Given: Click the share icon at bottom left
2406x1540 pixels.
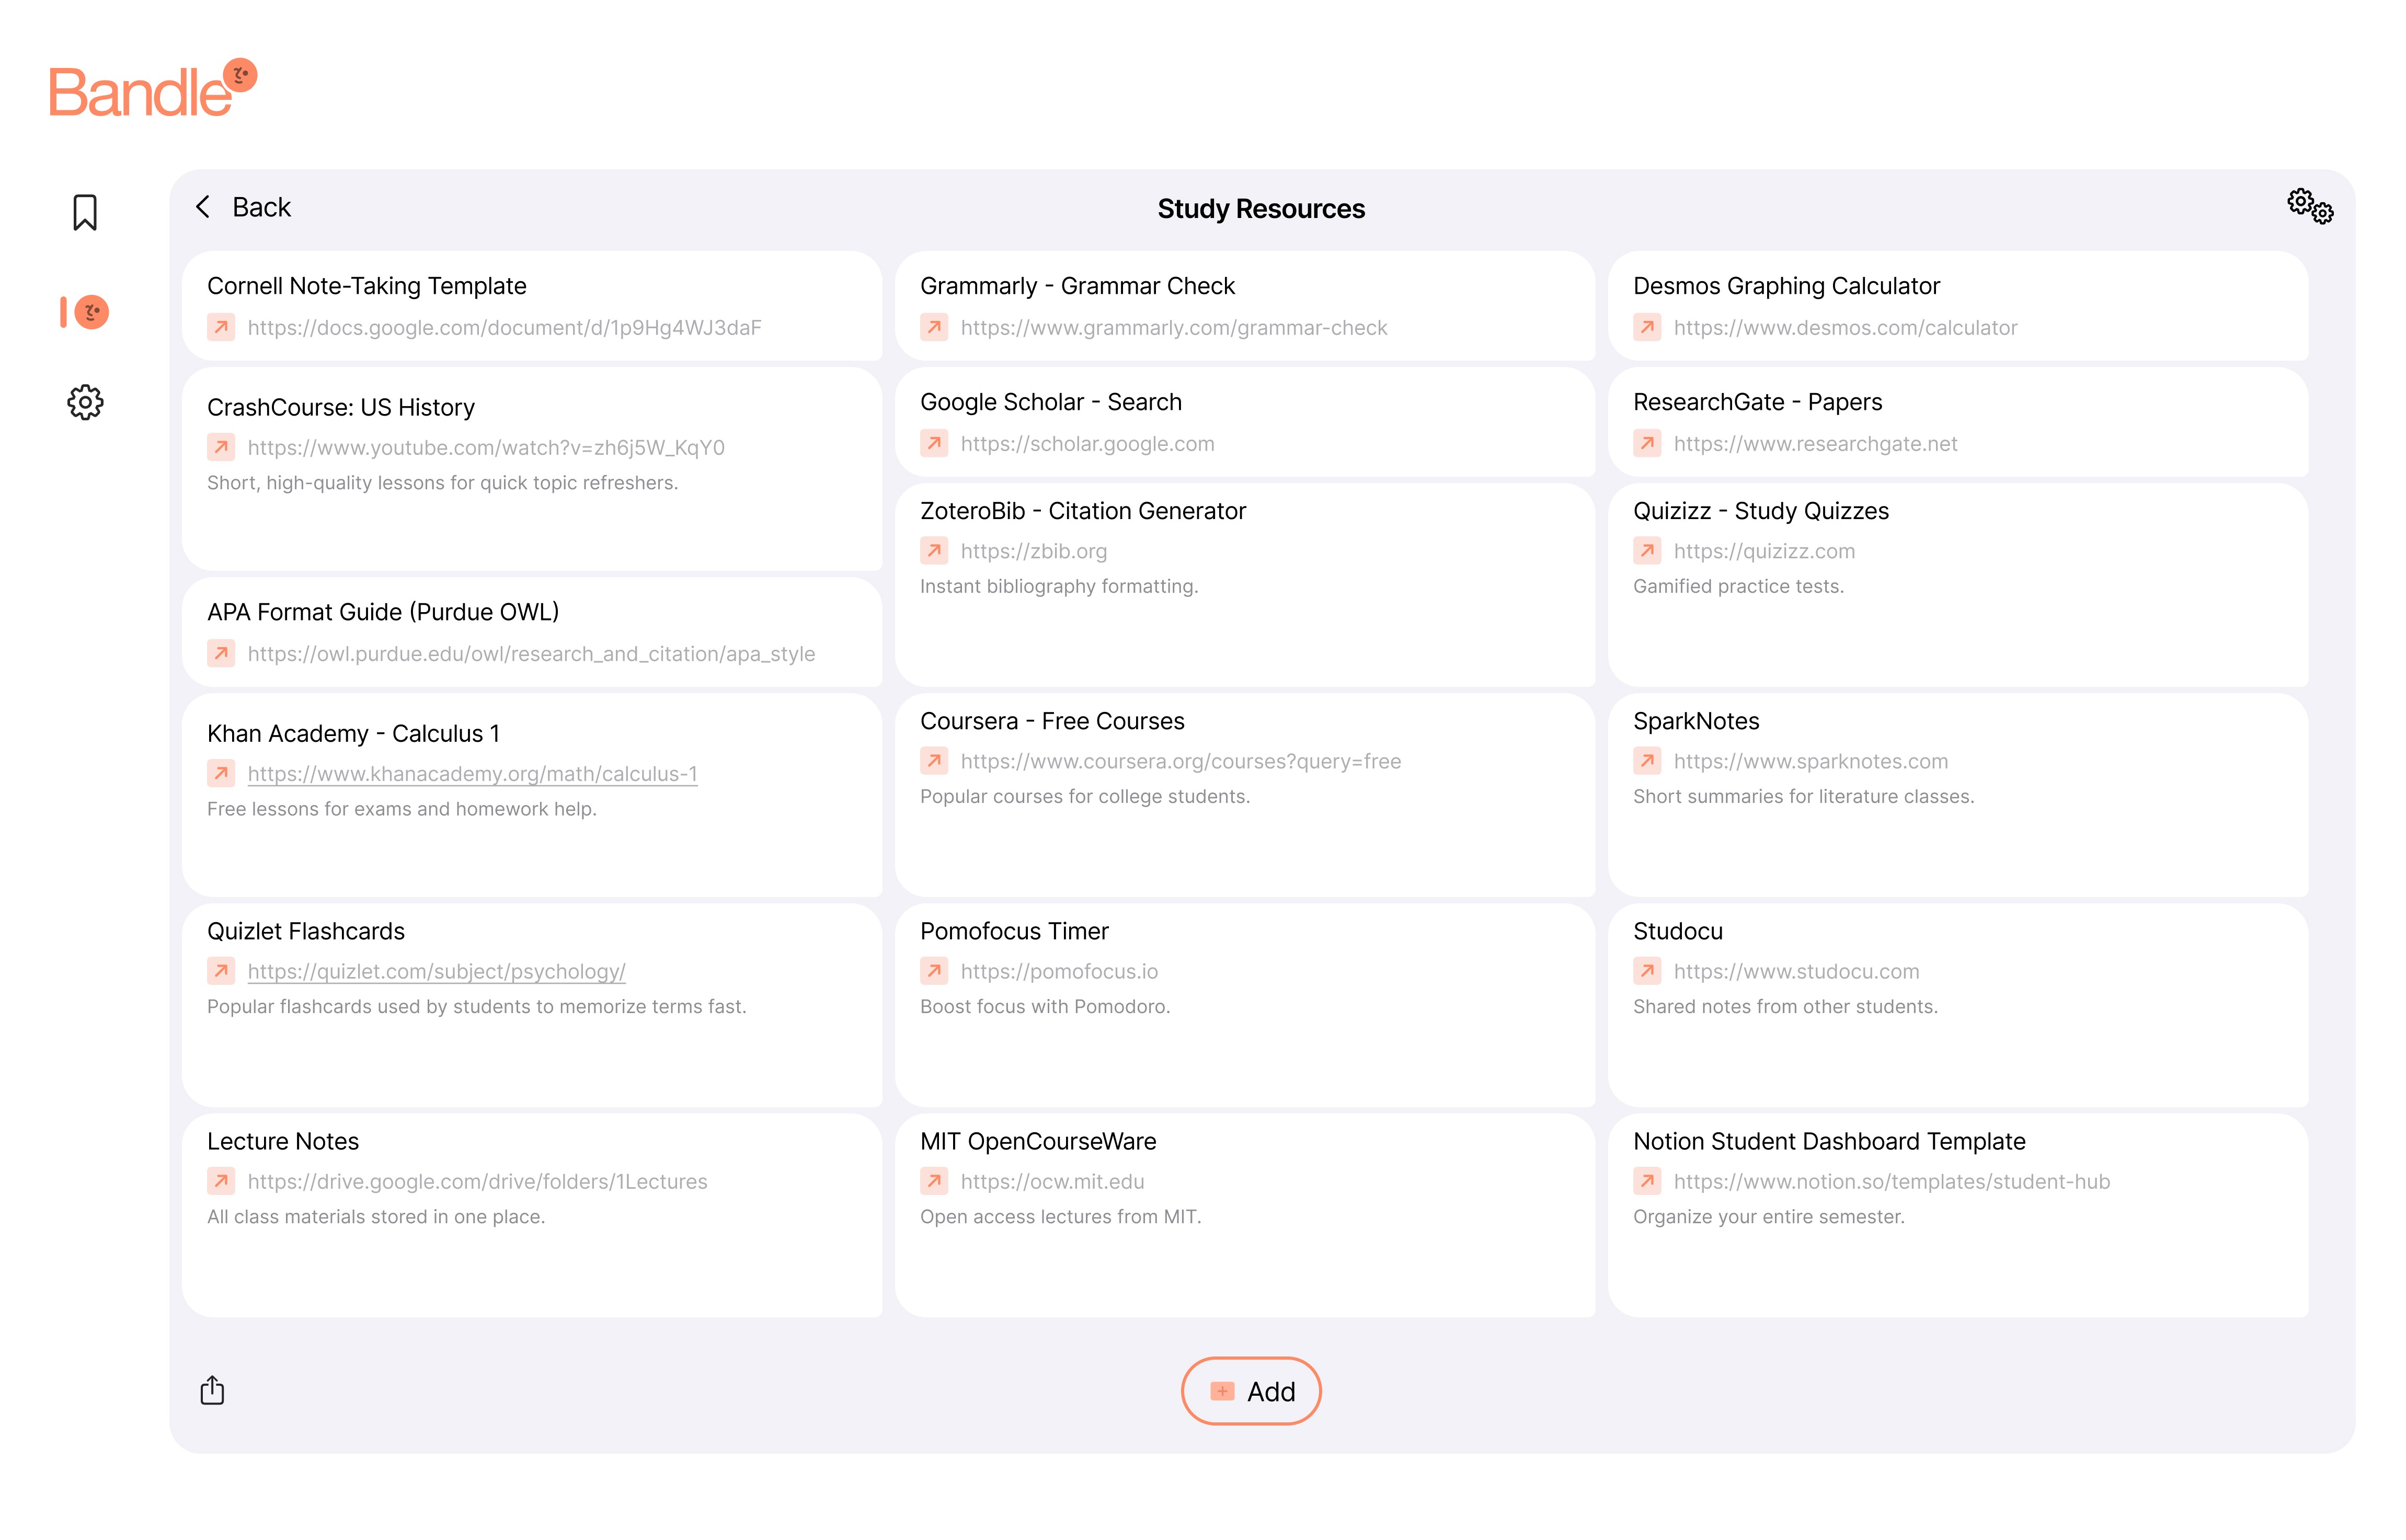Looking at the screenshot, I should click(x=212, y=1390).
